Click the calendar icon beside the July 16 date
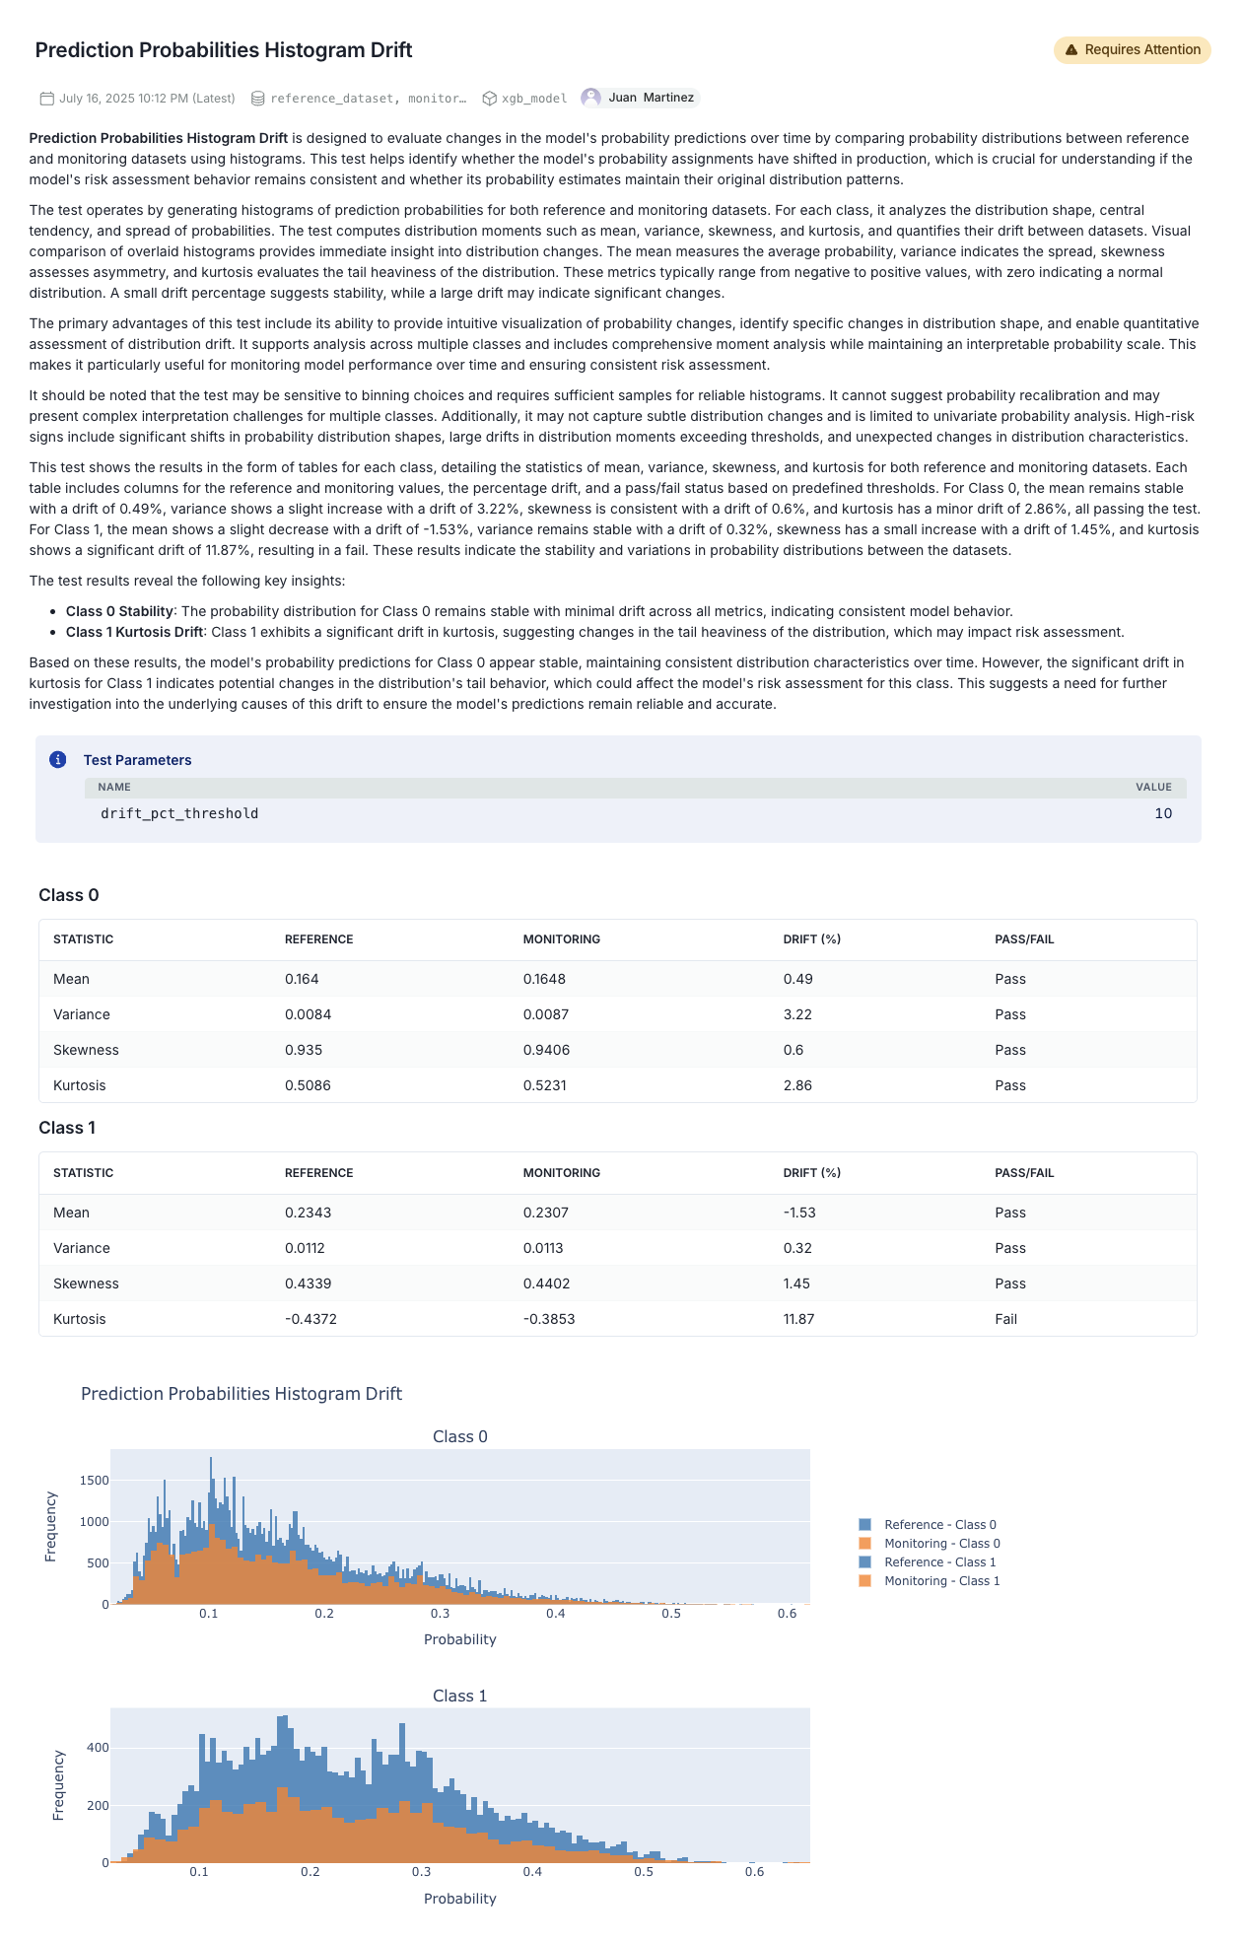This screenshot has width=1242, height=1942. coord(46,99)
